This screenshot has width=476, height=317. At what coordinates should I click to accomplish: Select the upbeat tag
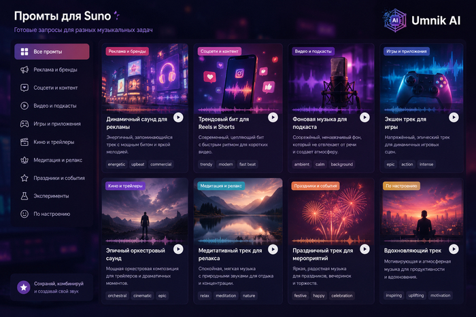click(138, 164)
